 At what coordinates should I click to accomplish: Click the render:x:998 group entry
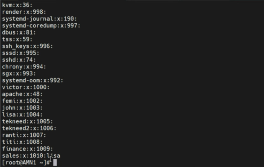[24, 12]
